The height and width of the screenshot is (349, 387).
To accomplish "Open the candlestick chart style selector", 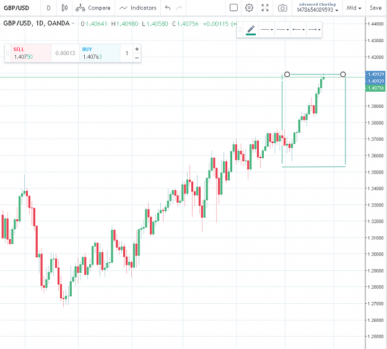I will 64,8.
